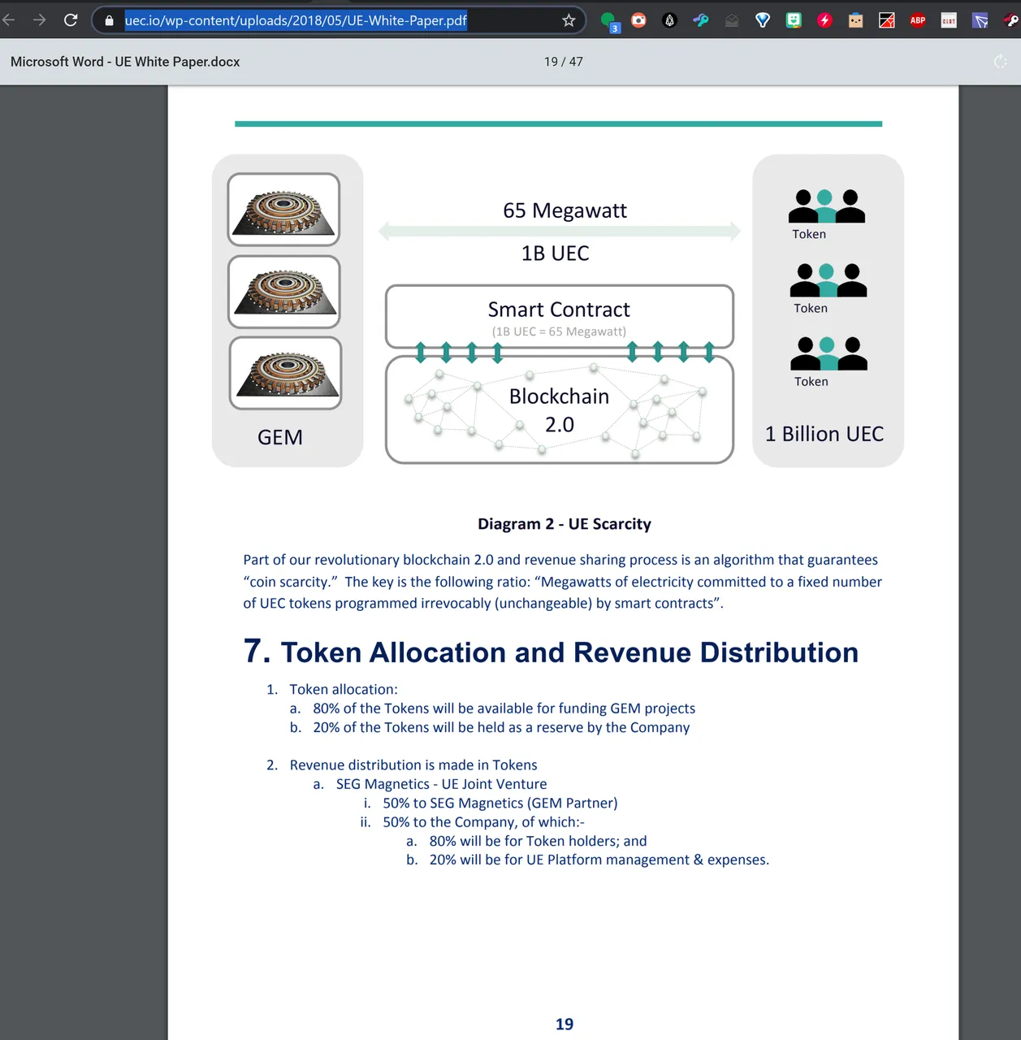The image size is (1021, 1040).
Task: Click the '65 Megawatt' text
Action: pos(565,210)
